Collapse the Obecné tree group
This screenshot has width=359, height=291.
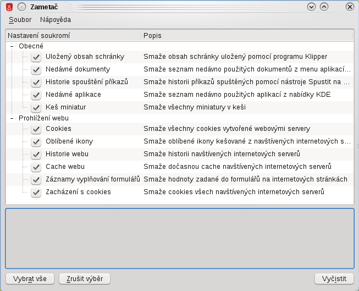coord(12,46)
